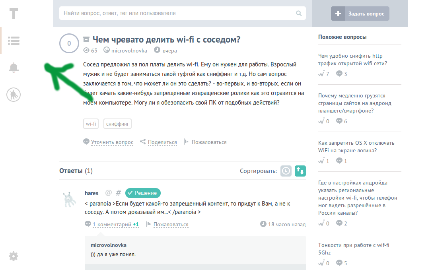The height and width of the screenshot is (270, 432).
Task: Toggle answer sort order with arrows icon
Action: pyautogui.click(x=300, y=171)
